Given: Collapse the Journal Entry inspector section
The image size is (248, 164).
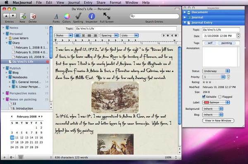Looking at the screenshot, I should coord(185,23).
